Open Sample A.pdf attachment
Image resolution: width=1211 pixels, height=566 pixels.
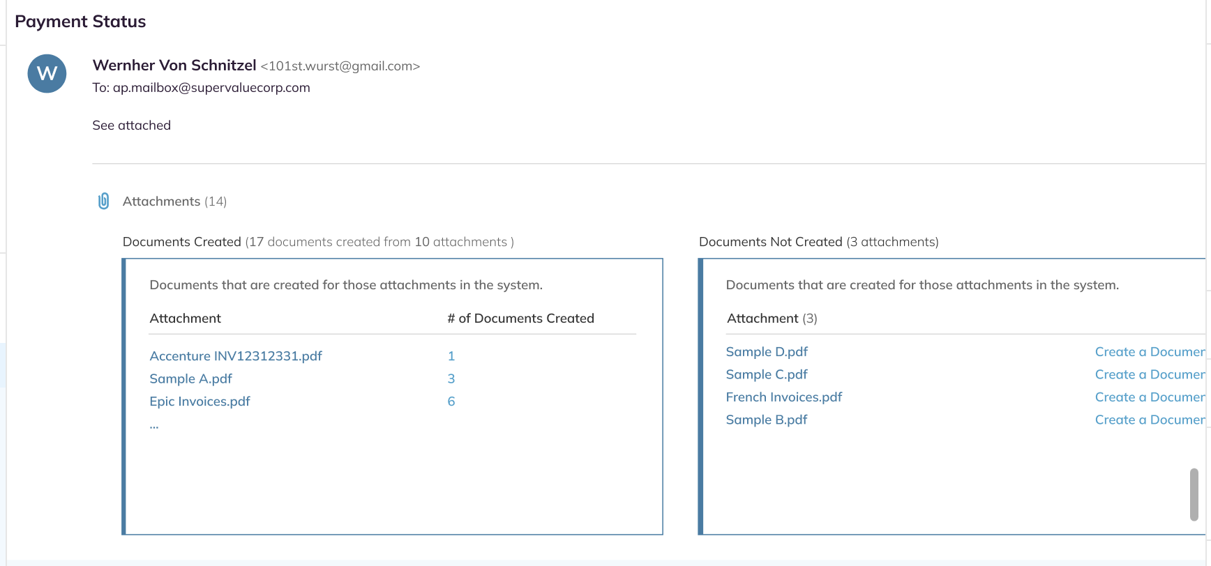tap(190, 378)
